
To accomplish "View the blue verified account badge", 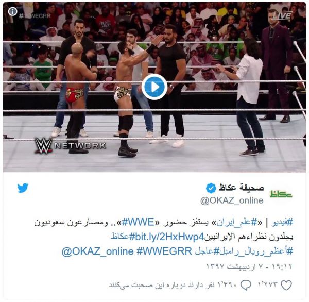I will (211, 188).
